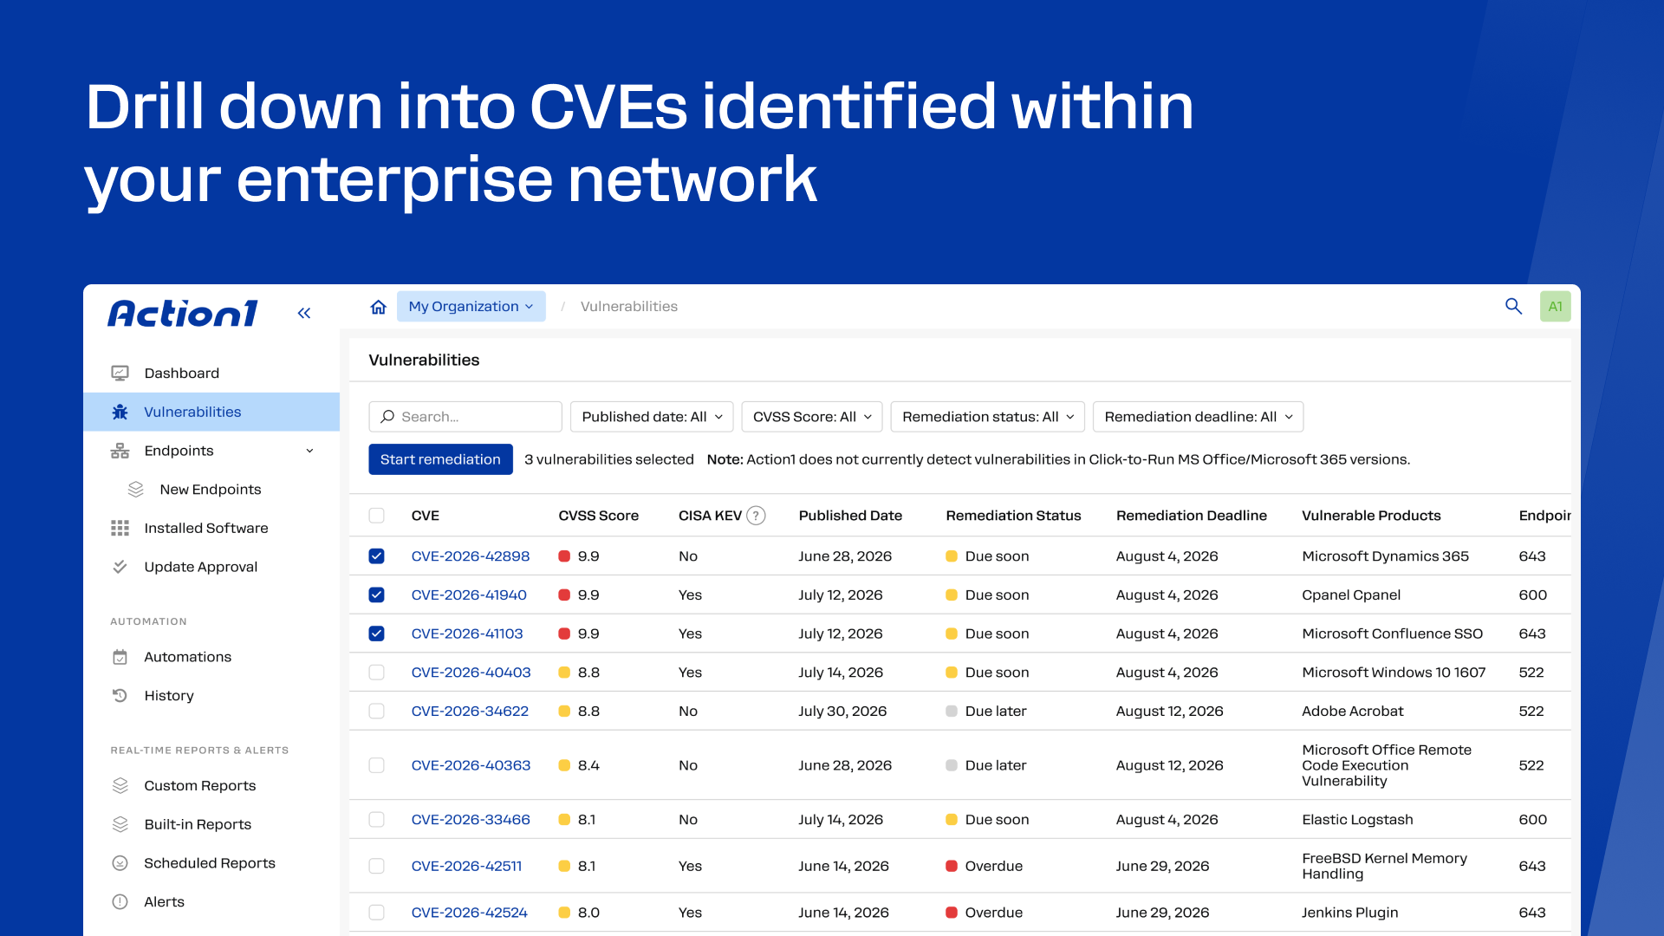Screen dimensions: 1664x936
Task: Open Installed Software in sidebar
Action: tap(212, 528)
